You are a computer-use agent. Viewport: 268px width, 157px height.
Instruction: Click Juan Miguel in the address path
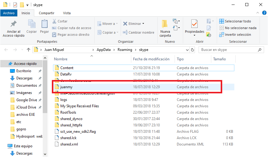click(x=54, y=50)
